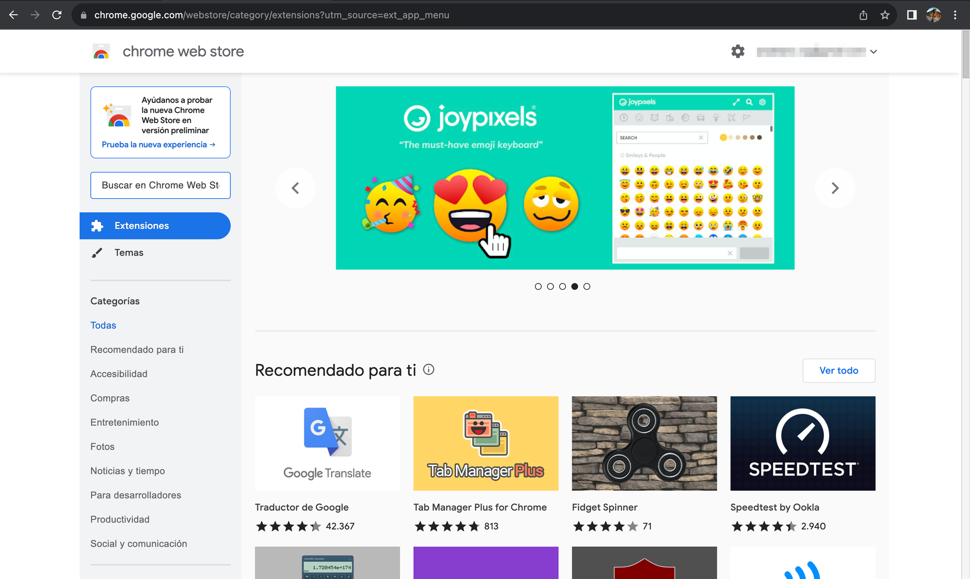
Task: Select Productividad category
Action: pyautogui.click(x=120, y=519)
